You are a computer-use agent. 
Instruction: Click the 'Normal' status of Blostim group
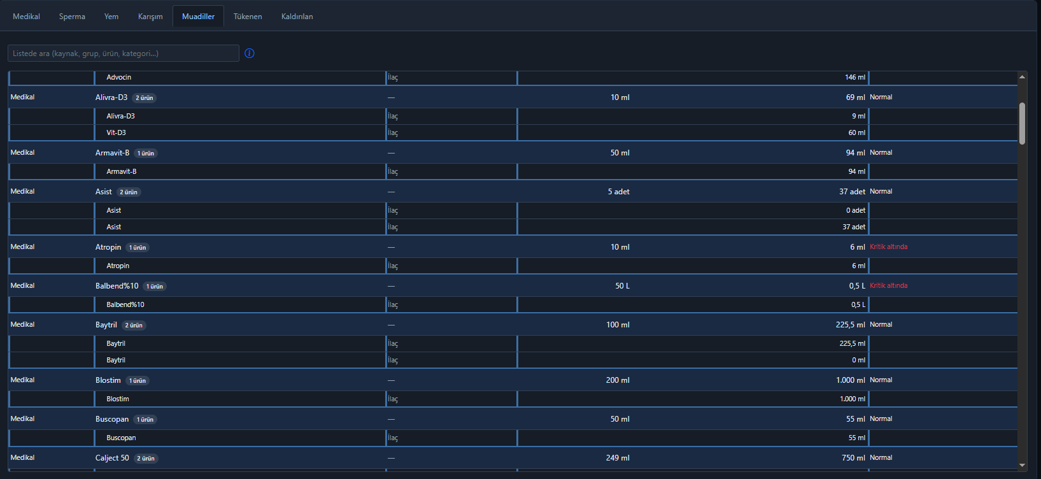[x=881, y=380]
